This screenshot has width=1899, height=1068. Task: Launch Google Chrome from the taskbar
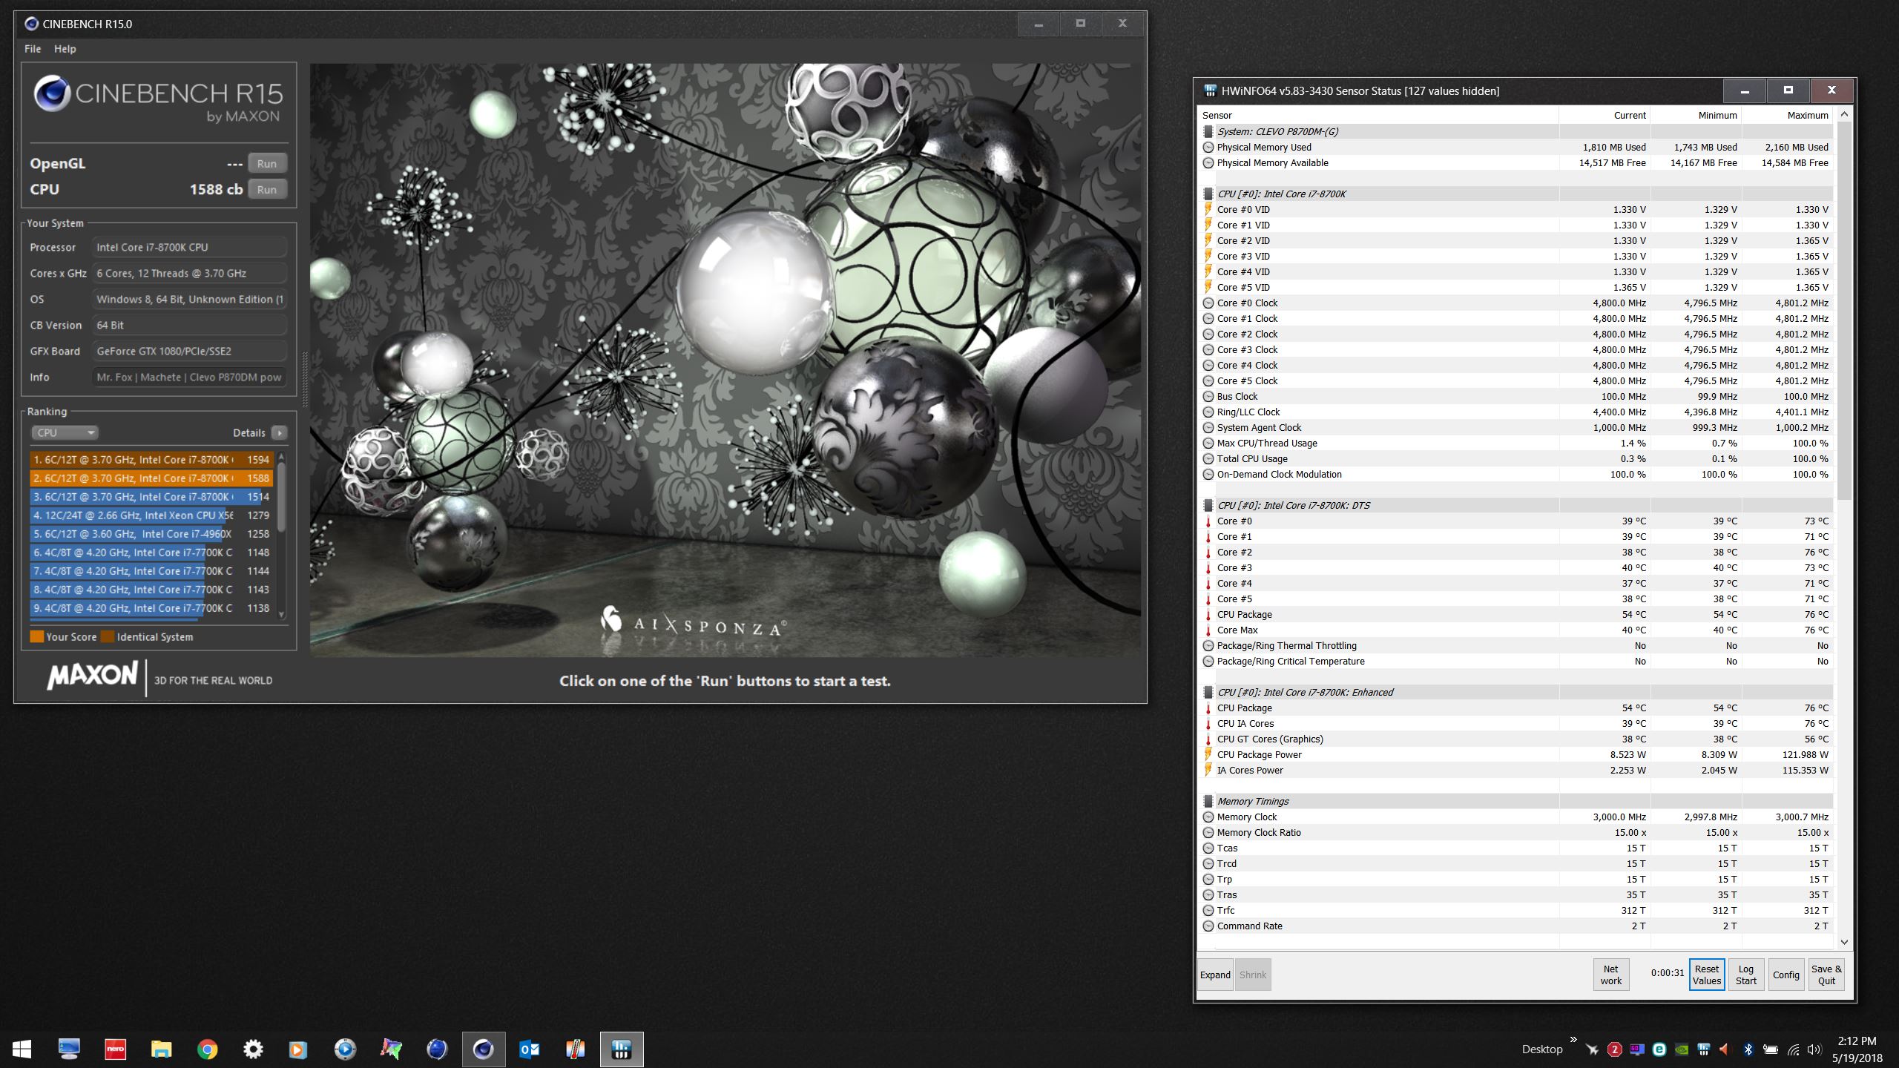(207, 1049)
